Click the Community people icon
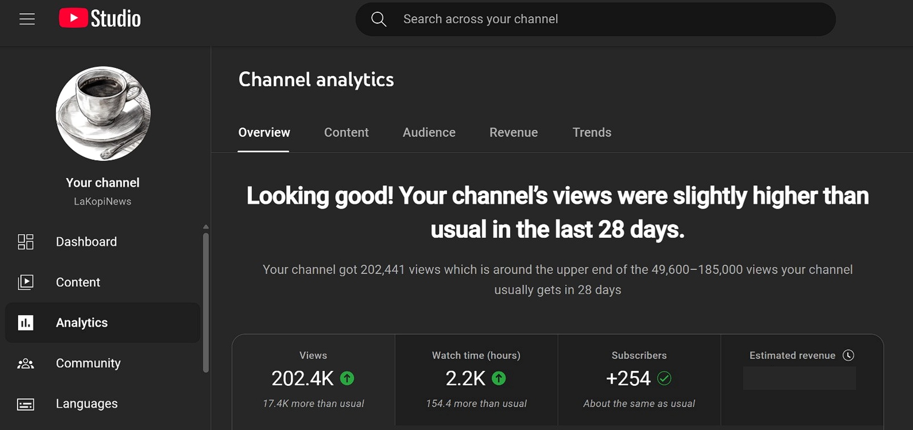The height and width of the screenshot is (430, 913). pyautogui.click(x=25, y=364)
